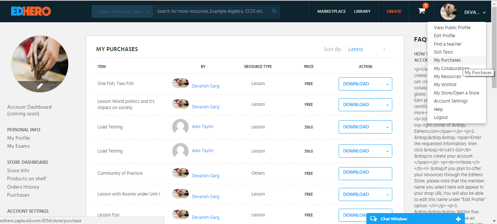Open LIBRARY in the top navigation
This screenshot has height=224, width=497.
[x=362, y=11]
